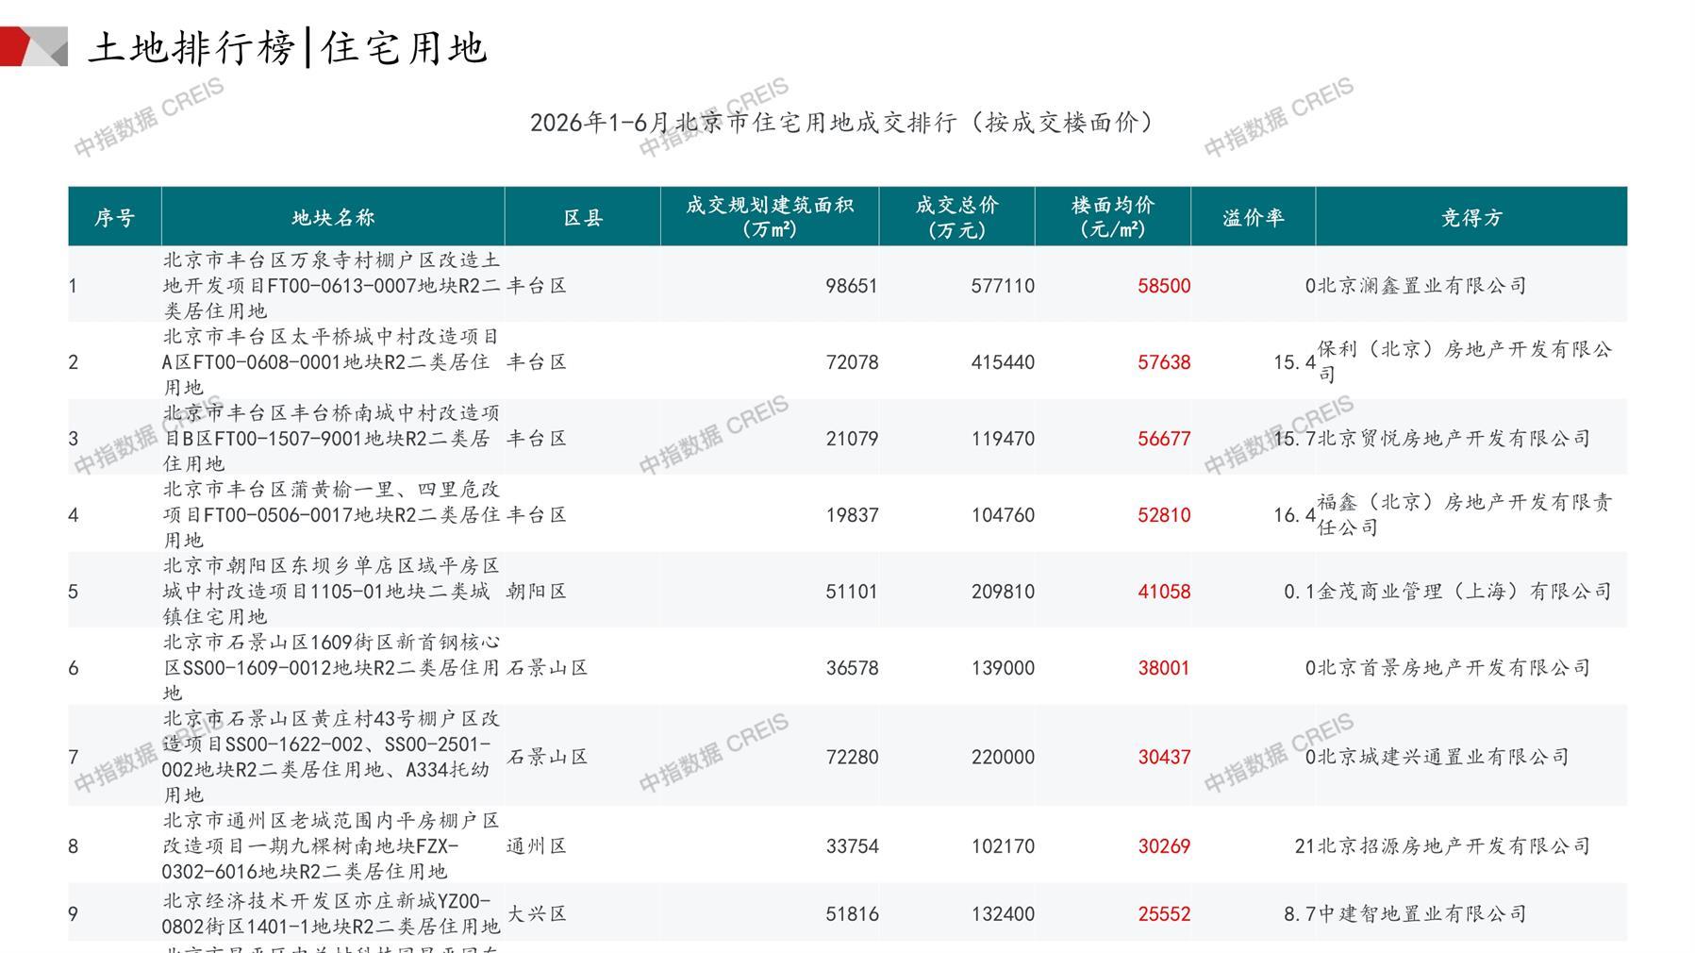Viewport: 1695px width, 953px height.
Task: Click building area value "72280"
Action: click(852, 758)
